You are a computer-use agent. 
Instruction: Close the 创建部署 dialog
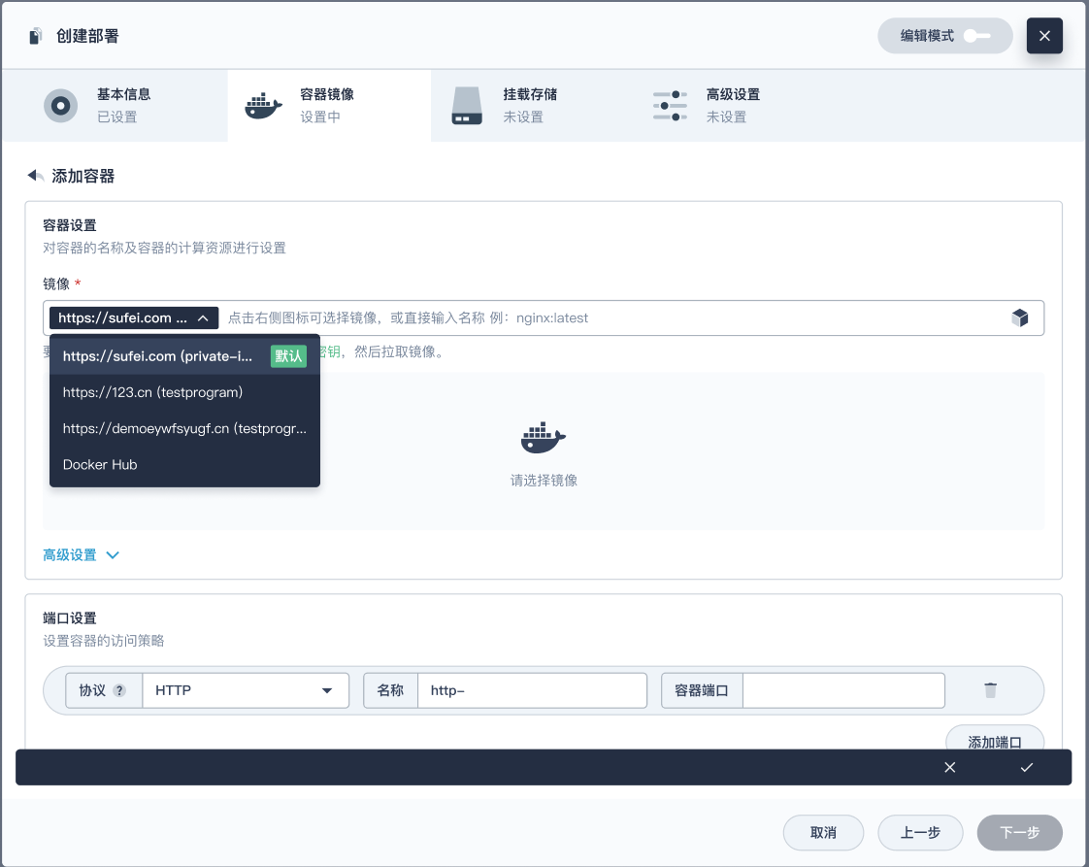pyautogui.click(x=1043, y=35)
